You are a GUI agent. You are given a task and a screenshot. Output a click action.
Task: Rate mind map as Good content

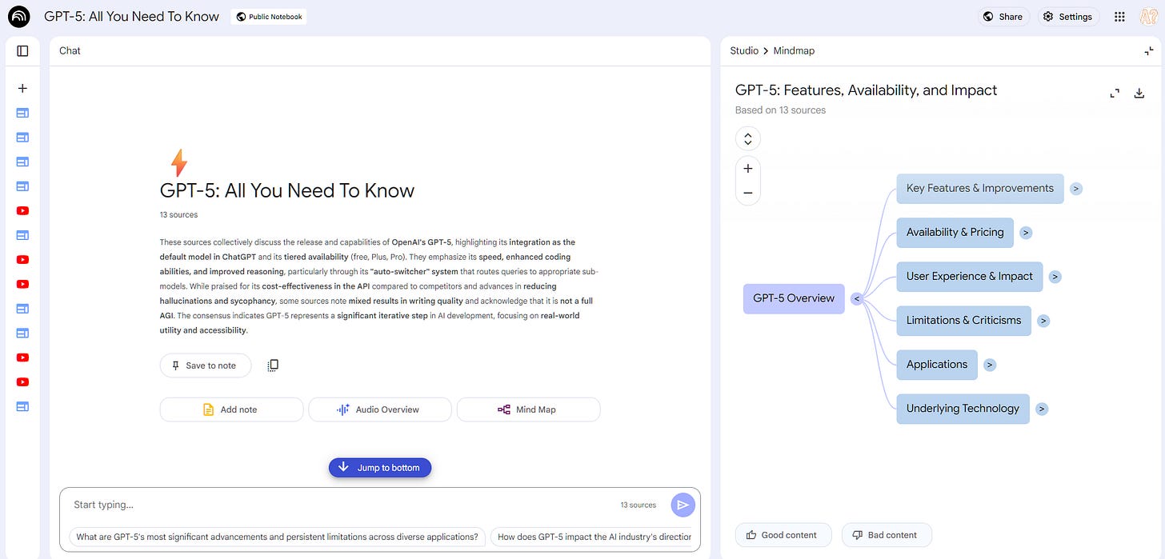[783, 535]
